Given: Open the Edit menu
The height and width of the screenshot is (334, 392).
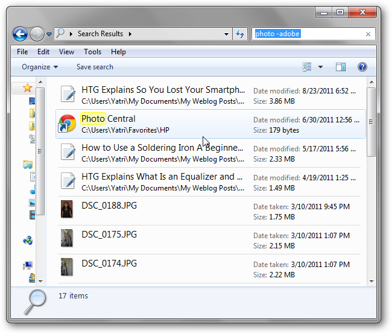Looking at the screenshot, I should tap(43, 52).
